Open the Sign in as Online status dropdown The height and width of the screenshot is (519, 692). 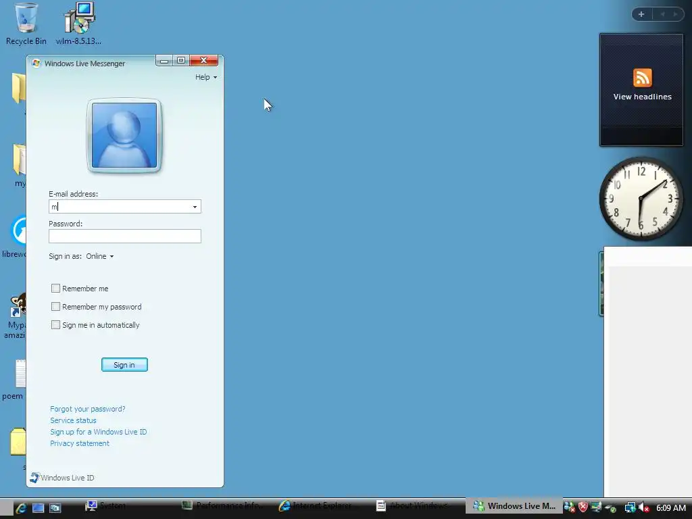100,256
